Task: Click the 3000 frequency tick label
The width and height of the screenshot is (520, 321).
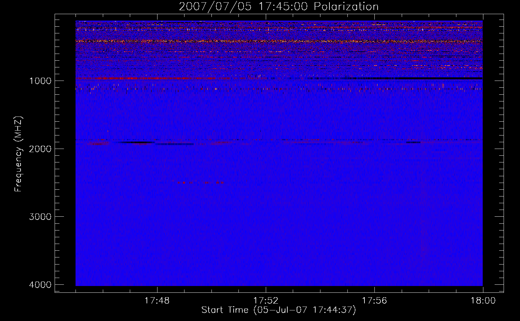Action: [40, 217]
